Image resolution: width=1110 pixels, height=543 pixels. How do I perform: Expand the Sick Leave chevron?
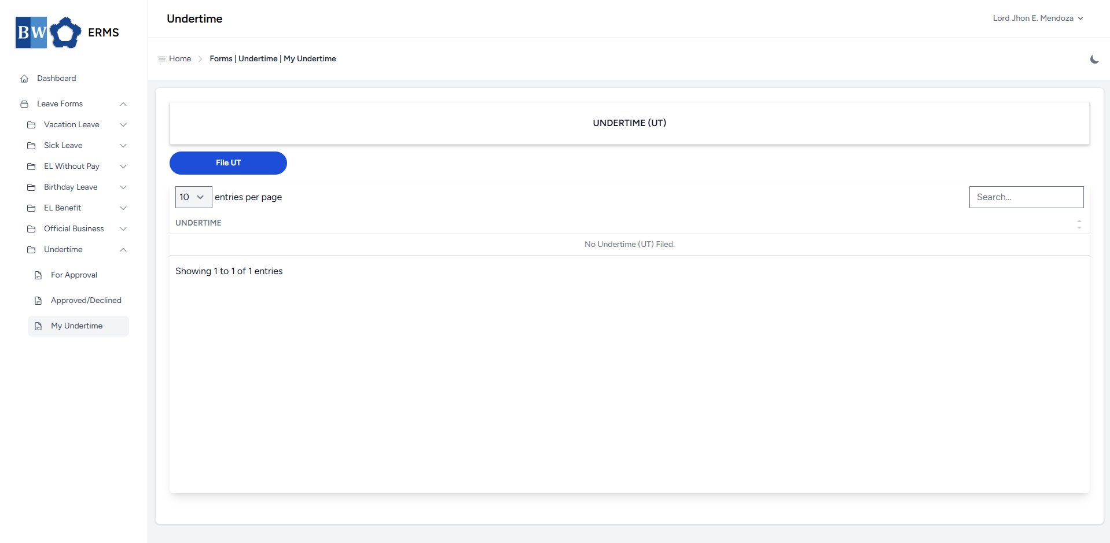click(123, 146)
